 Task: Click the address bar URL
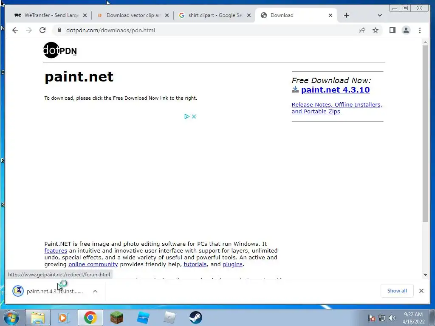[111, 30]
